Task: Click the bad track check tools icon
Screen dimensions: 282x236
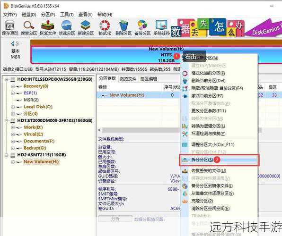Action: [185, 134]
